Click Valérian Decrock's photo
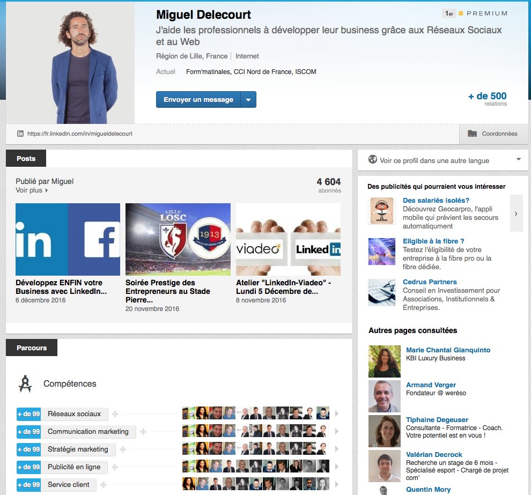531x495 pixels. coord(385,466)
